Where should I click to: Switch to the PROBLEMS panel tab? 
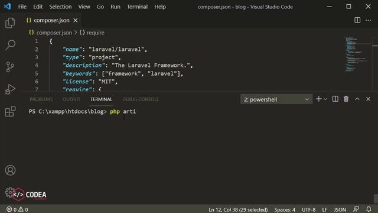point(41,99)
